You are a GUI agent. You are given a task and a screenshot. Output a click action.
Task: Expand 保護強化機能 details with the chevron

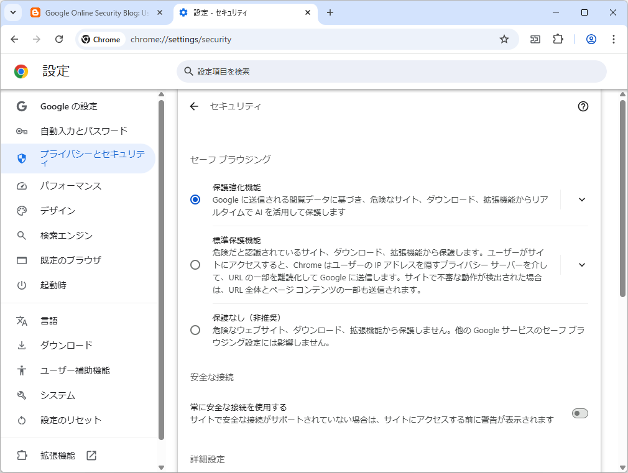[581, 200]
